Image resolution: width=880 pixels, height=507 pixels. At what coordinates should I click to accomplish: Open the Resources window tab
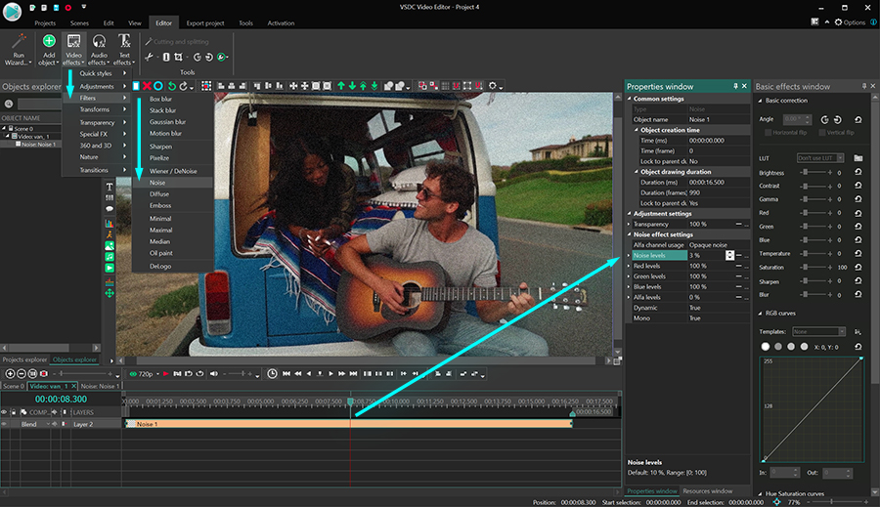coord(707,490)
